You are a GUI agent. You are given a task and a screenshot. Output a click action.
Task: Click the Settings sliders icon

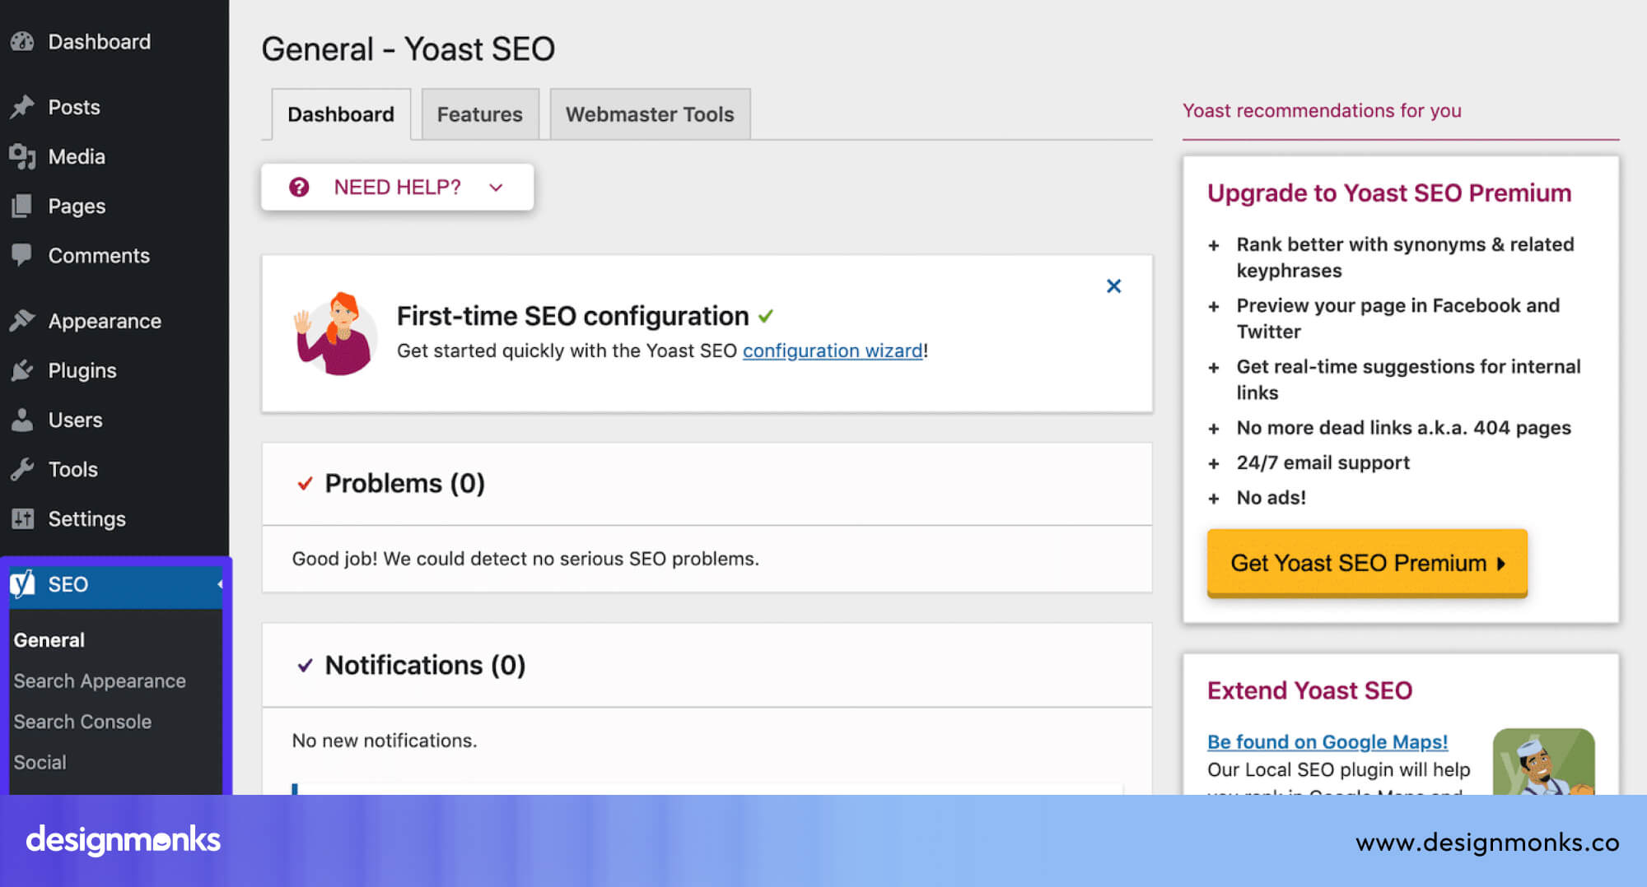coord(23,518)
